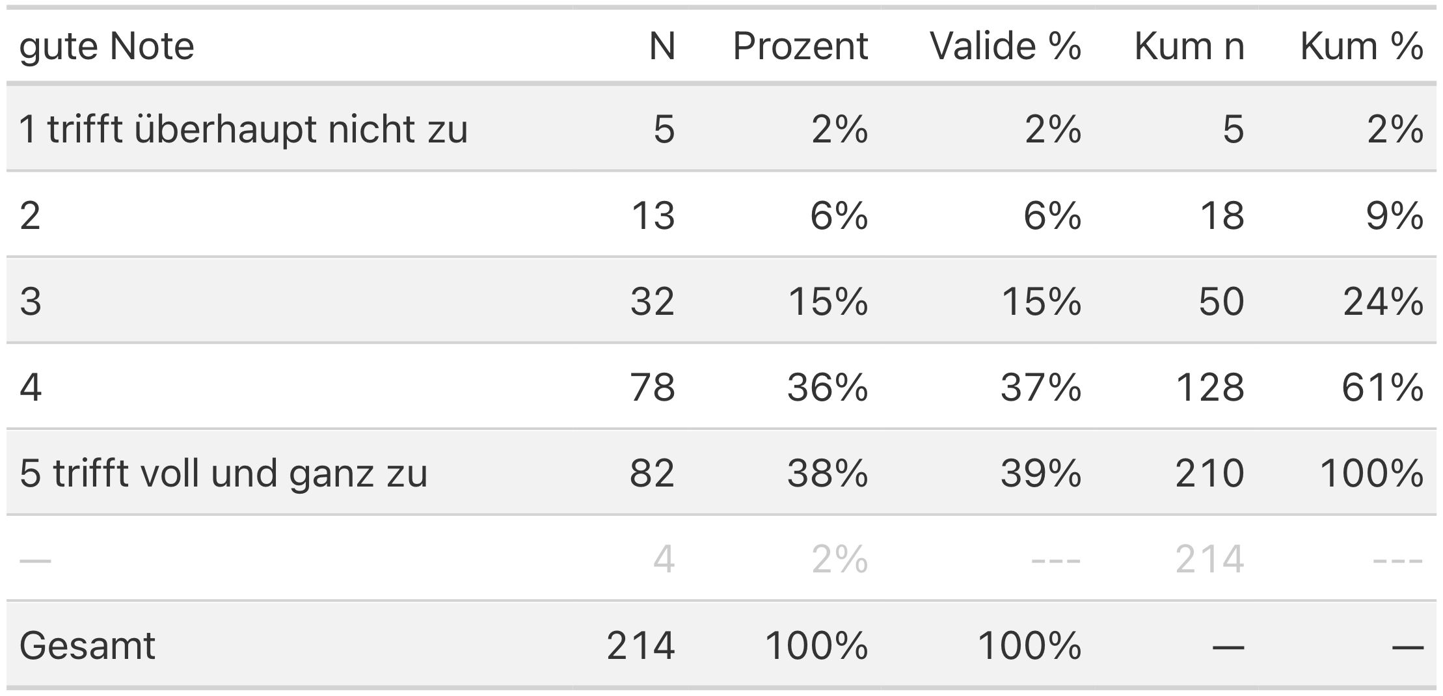Click the "Gesamt" row label
The height and width of the screenshot is (696, 1443).
87,645
